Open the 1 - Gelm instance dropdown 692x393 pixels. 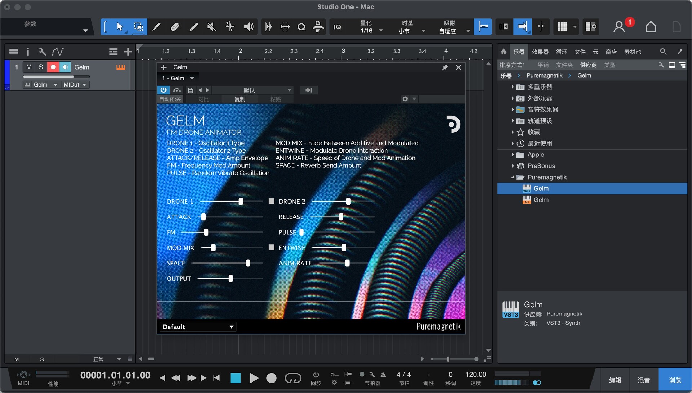pos(178,78)
